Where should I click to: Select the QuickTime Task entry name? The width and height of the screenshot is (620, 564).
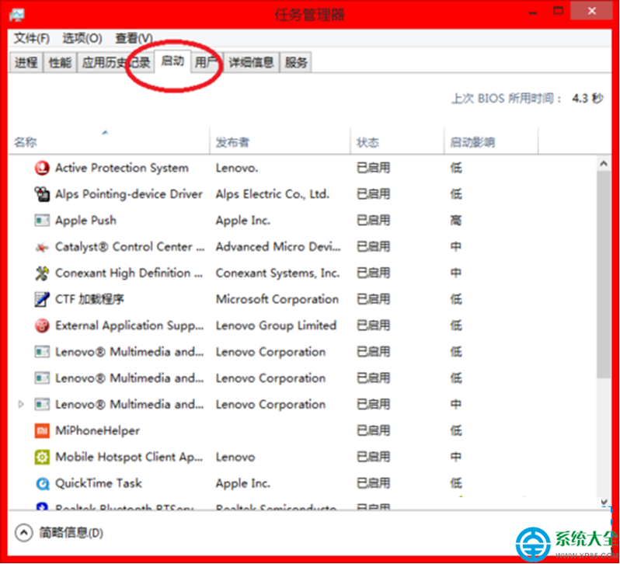(99, 483)
